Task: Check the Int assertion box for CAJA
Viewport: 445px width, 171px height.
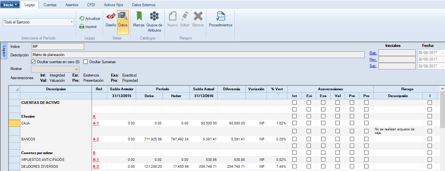Action: [294, 123]
